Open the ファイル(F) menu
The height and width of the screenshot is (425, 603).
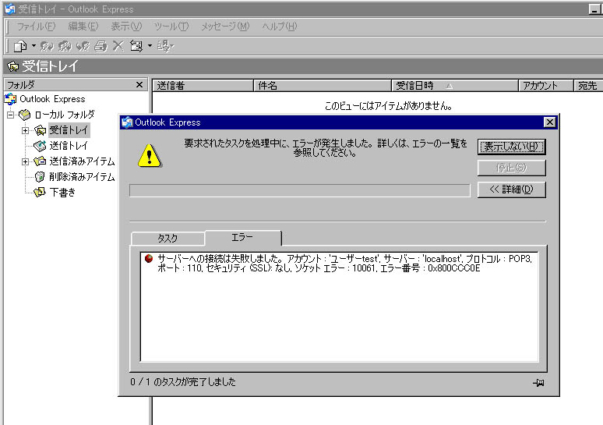pos(36,27)
